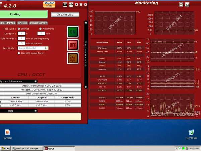Switch to the POWER SUPPLY tab
This screenshot has height=151, width=201.
pyautogui.click(x=38, y=23)
